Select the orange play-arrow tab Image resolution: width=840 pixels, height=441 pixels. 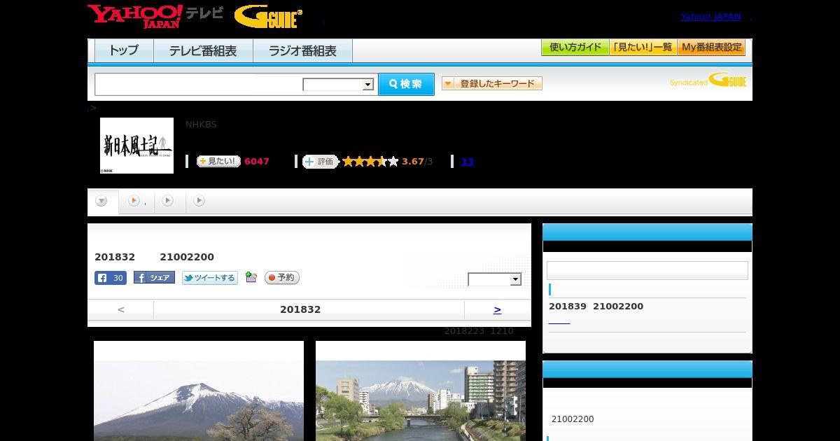(136, 201)
